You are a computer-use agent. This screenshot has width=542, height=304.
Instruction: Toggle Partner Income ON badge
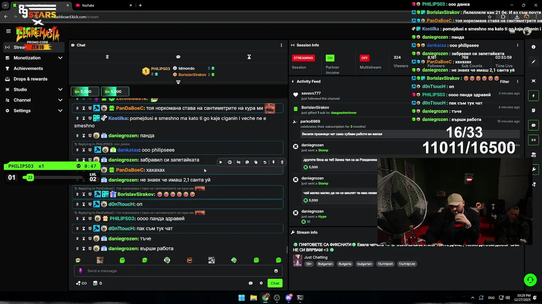point(330,58)
